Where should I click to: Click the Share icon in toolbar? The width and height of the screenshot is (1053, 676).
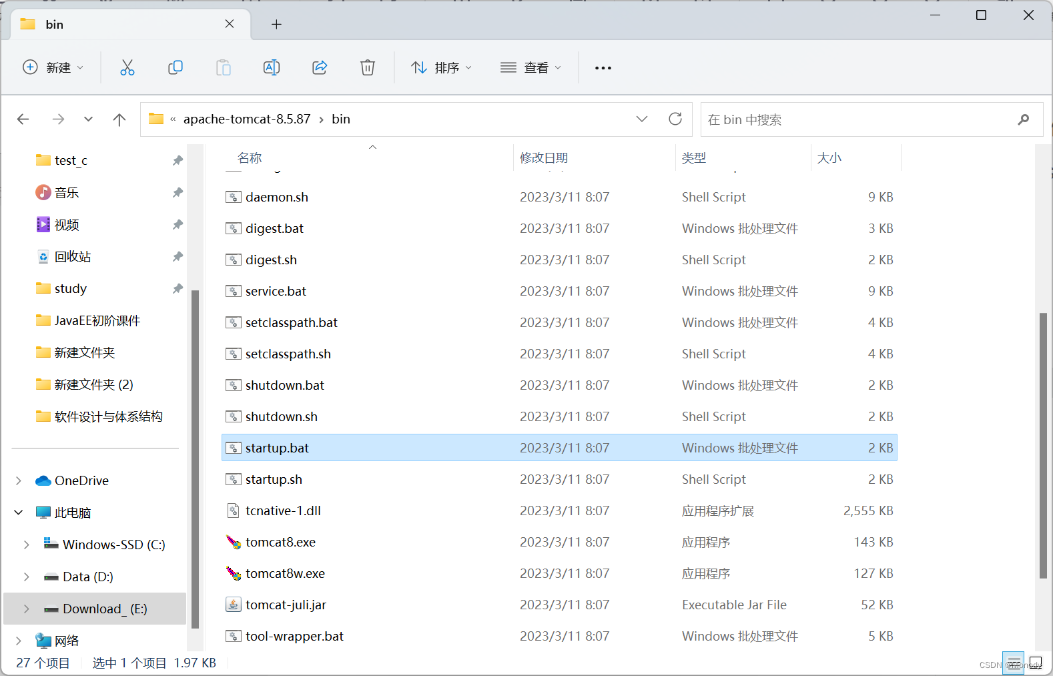point(320,67)
